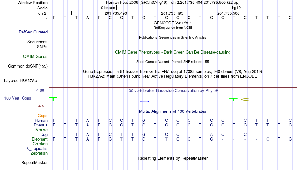Viewport: 297px width, 170px height.
Task: Select the X_tropicalis alignment row label
Action: 37,149
